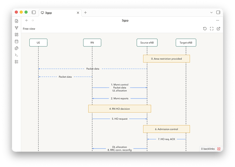Select the RN participant box
Screen dimensions: 235x167
(92, 43)
